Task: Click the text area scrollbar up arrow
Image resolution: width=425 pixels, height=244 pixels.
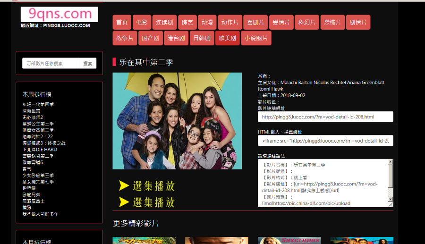Action: 391,162
